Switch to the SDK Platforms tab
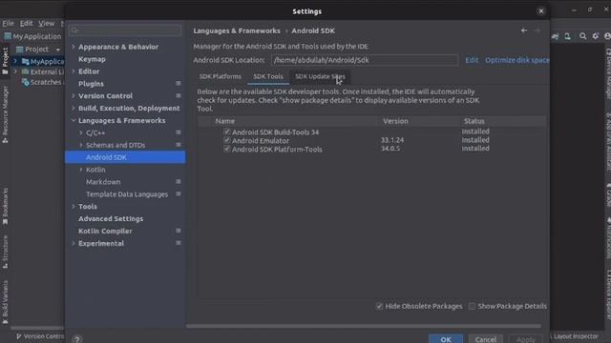The image size is (611, 343). 221,76
